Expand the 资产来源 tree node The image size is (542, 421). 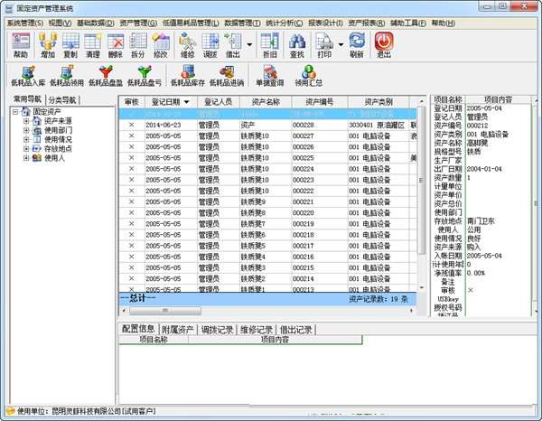pos(26,120)
